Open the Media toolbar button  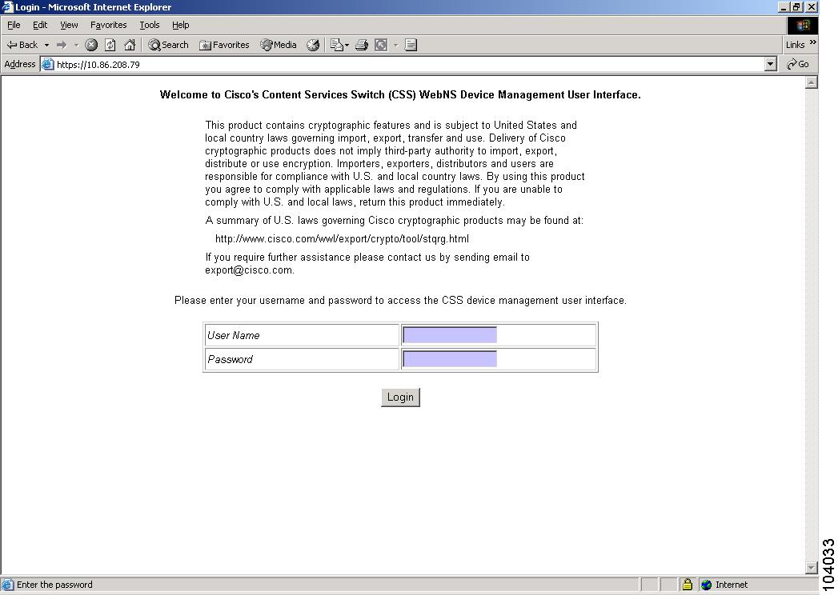click(278, 45)
